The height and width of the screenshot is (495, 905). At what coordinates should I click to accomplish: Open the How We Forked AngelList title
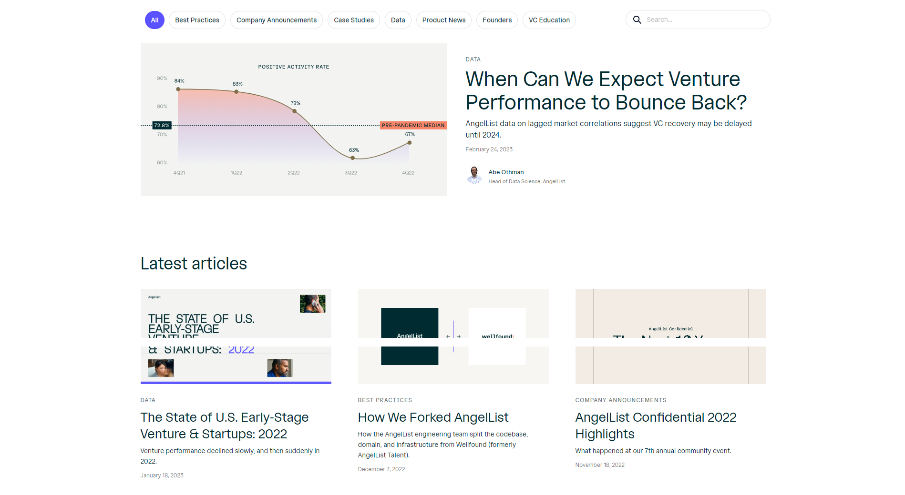tap(433, 417)
